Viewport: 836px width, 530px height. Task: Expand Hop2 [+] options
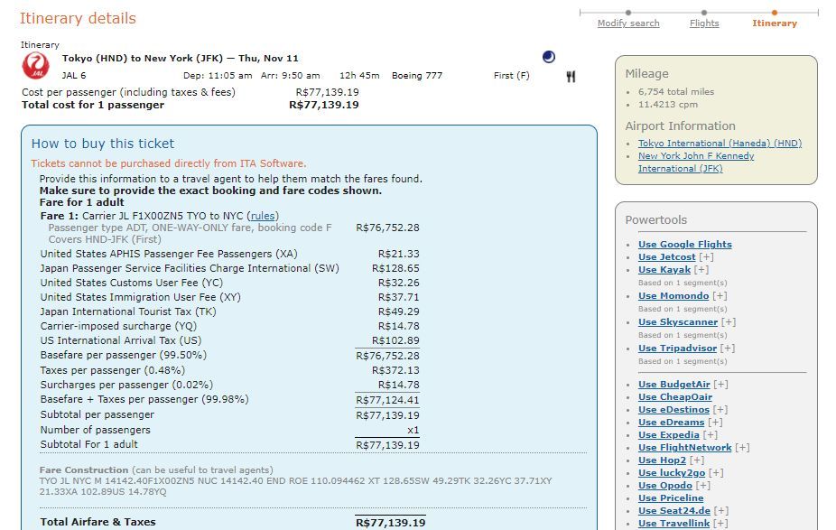pos(697,460)
